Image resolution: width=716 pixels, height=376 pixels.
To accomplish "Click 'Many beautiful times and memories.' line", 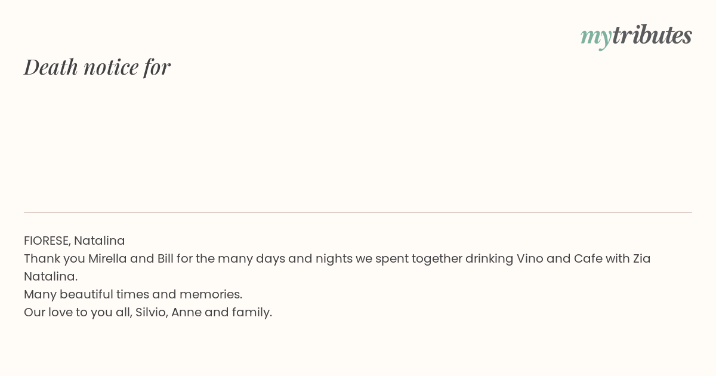I will tap(133, 294).
